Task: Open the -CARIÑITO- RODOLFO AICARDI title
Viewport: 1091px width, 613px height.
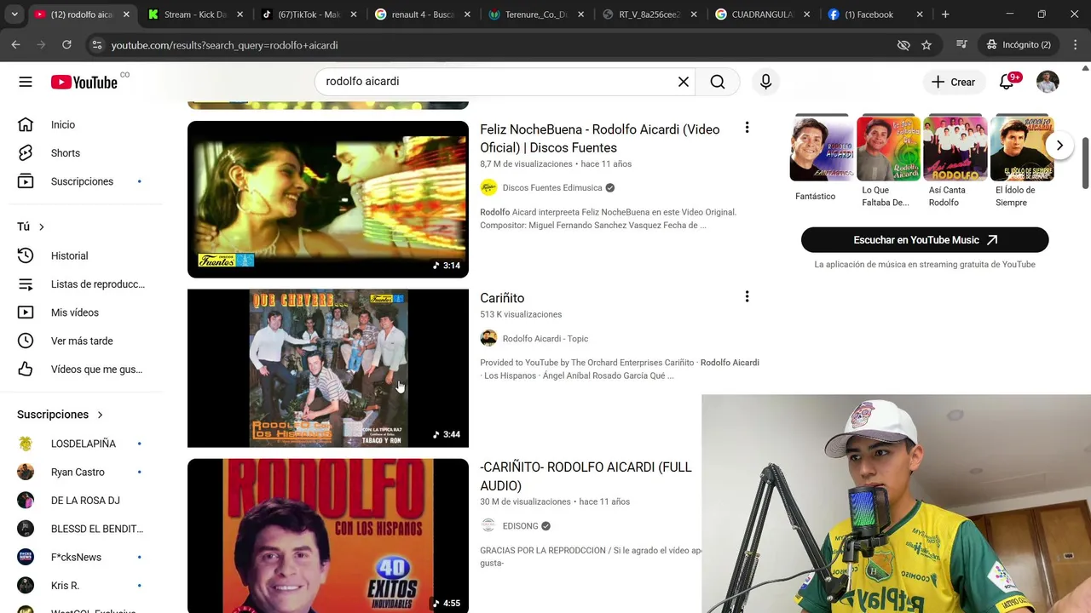Action: tap(586, 477)
